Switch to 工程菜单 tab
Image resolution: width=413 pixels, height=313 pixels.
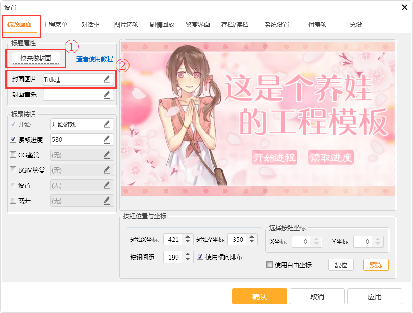point(55,25)
